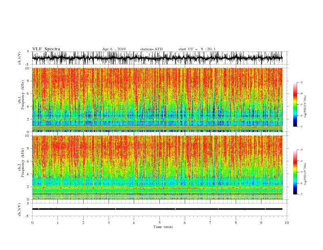The image size is (323, 250).
Task: Click the 'ch.3(V)' axis label
Action: tap(20, 210)
